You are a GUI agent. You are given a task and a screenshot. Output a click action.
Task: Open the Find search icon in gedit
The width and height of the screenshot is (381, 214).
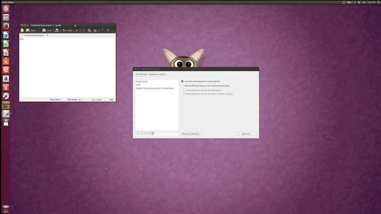[x=102, y=30]
